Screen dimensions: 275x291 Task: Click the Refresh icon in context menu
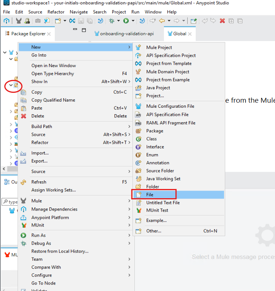[x=24, y=182]
